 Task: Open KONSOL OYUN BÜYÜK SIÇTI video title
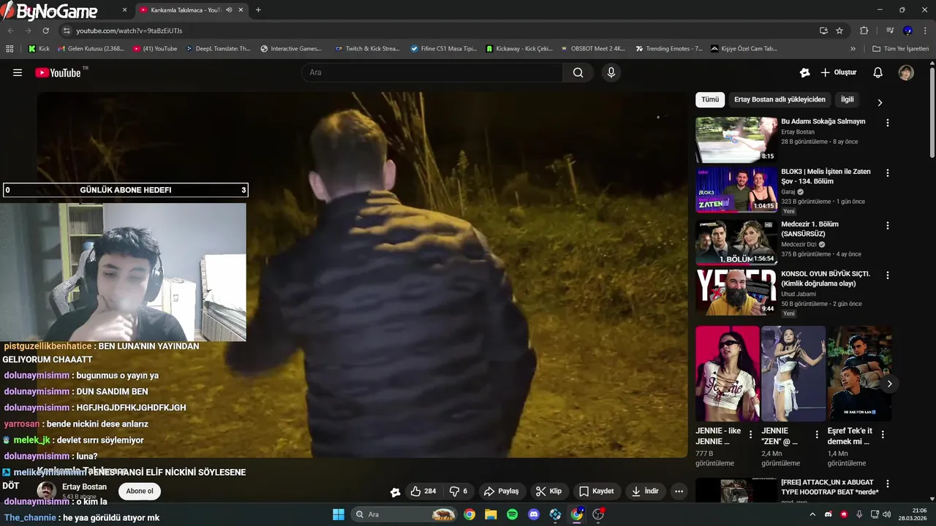click(825, 278)
